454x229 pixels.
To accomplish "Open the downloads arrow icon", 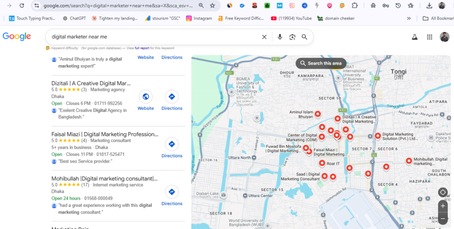I will pos(429,5).
